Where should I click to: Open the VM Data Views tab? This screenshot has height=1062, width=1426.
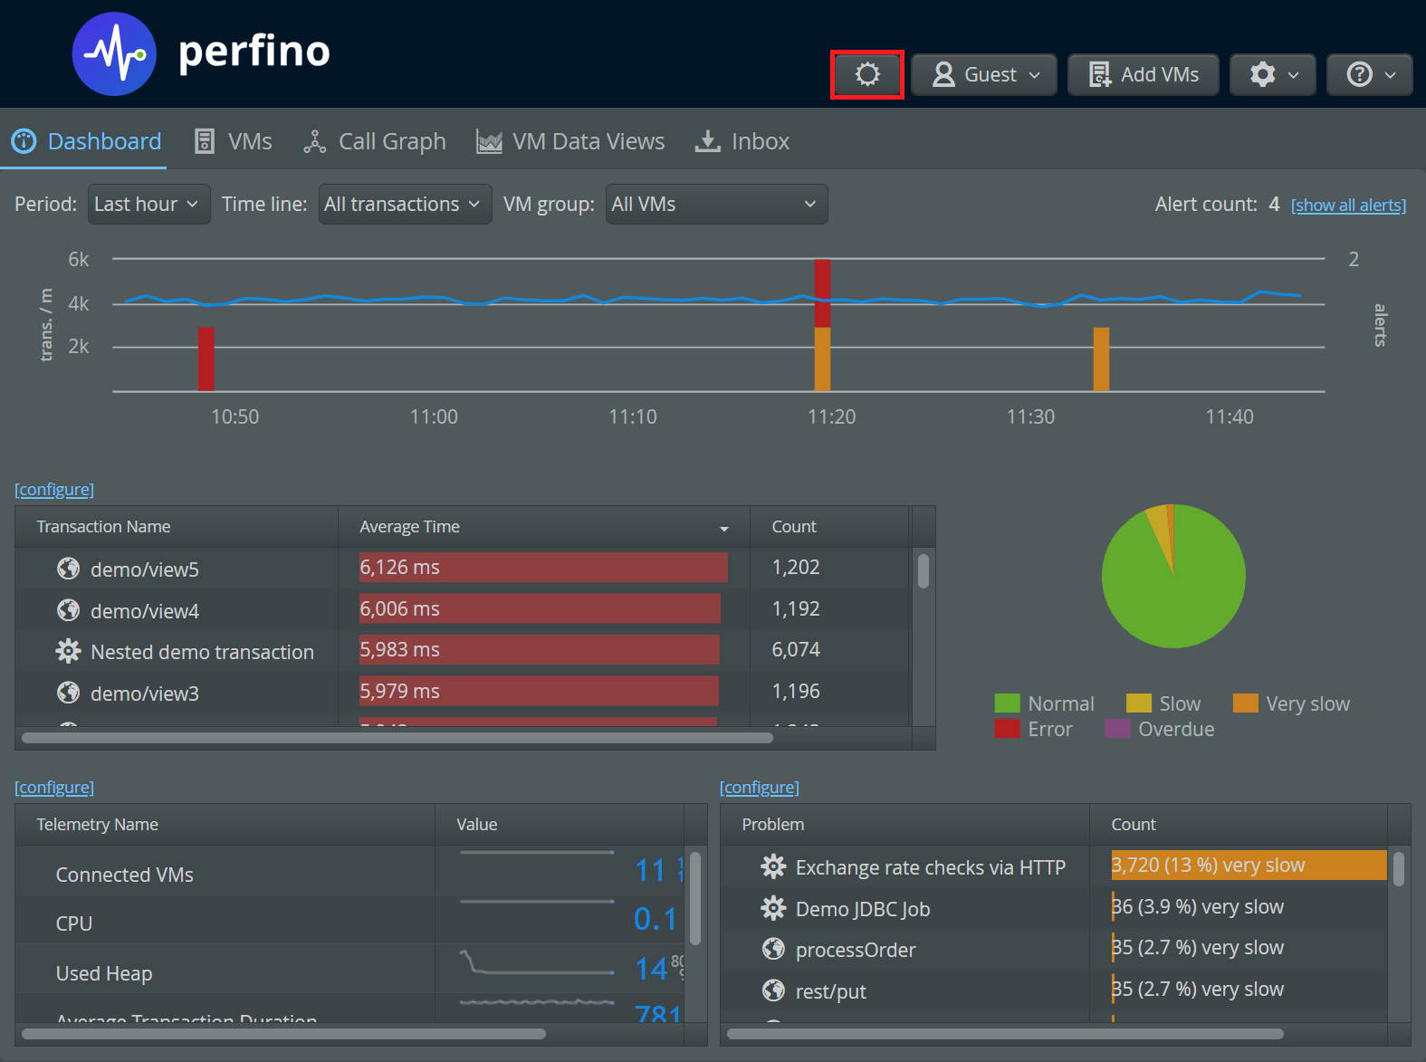click(x=570, y=141)
